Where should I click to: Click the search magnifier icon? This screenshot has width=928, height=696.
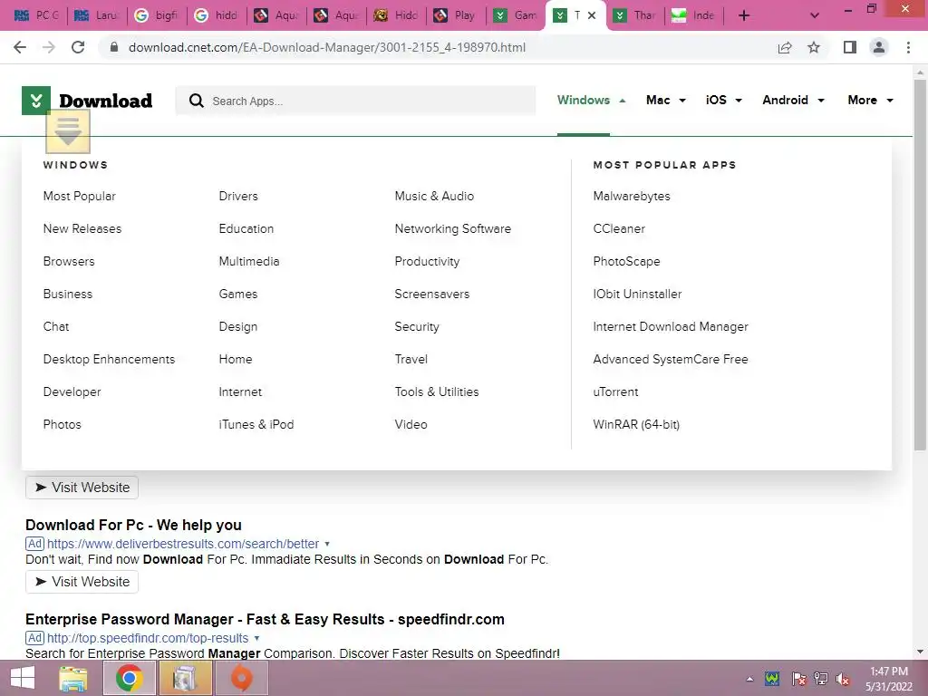pos(197,101)
